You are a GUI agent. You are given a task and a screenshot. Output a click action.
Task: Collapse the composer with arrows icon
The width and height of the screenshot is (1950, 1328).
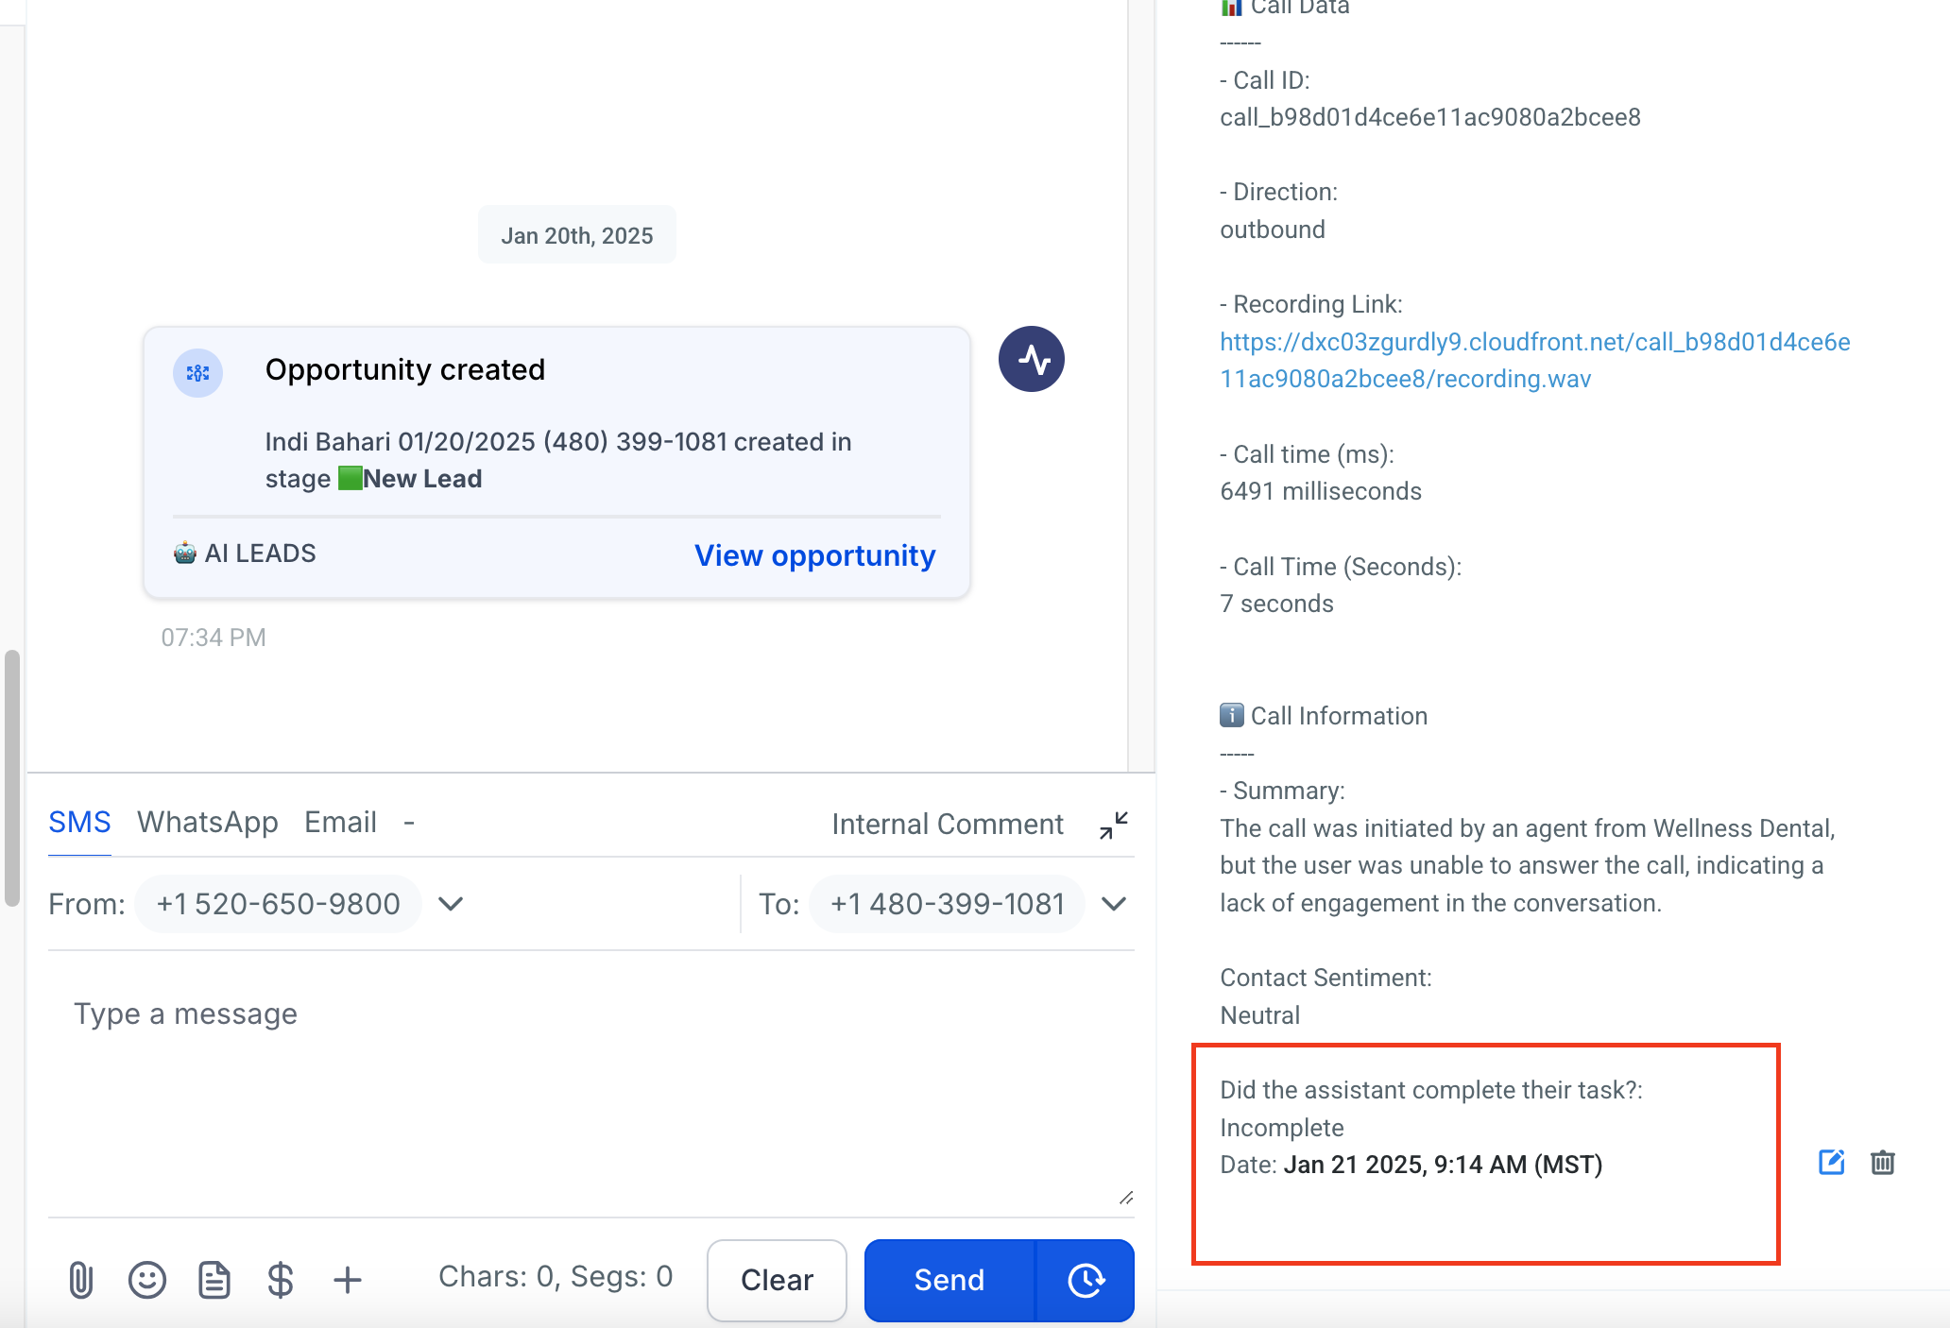pos(1114,825)
